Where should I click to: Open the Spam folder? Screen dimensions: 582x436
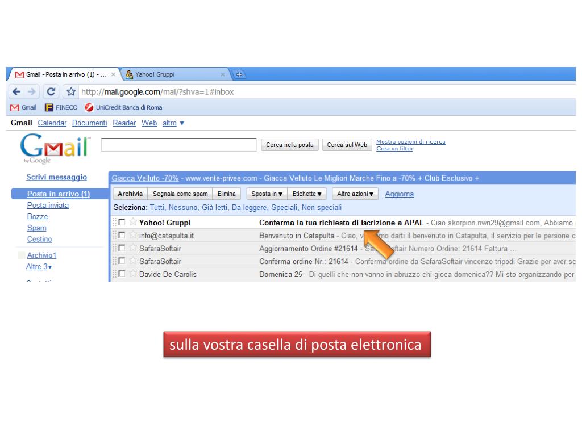(x=37, y=228)
